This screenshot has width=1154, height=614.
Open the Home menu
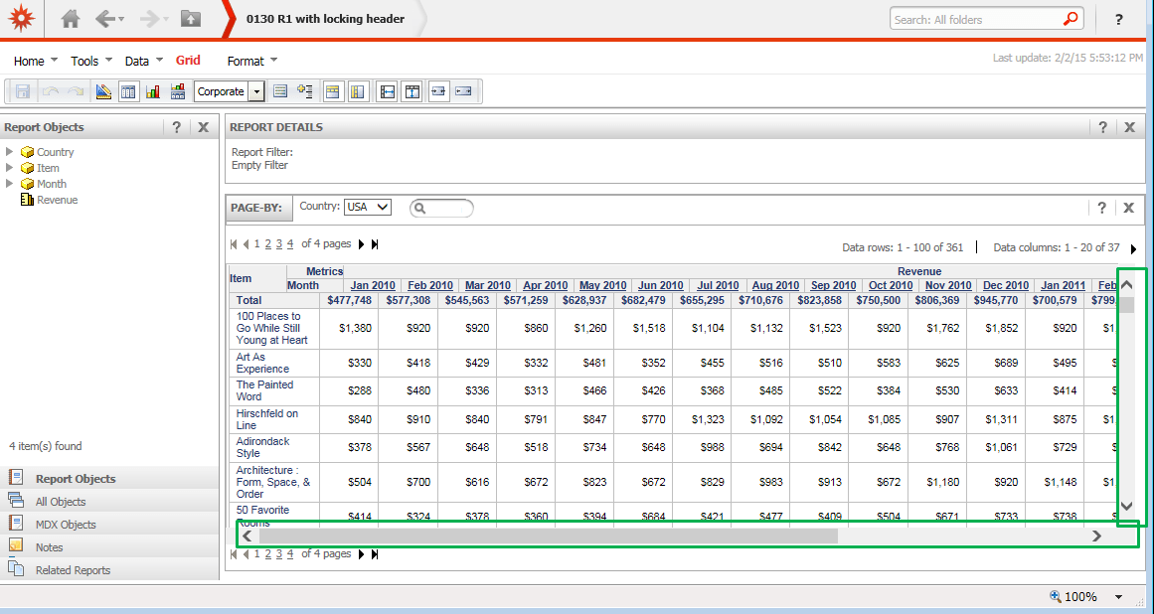click(36, 61)
